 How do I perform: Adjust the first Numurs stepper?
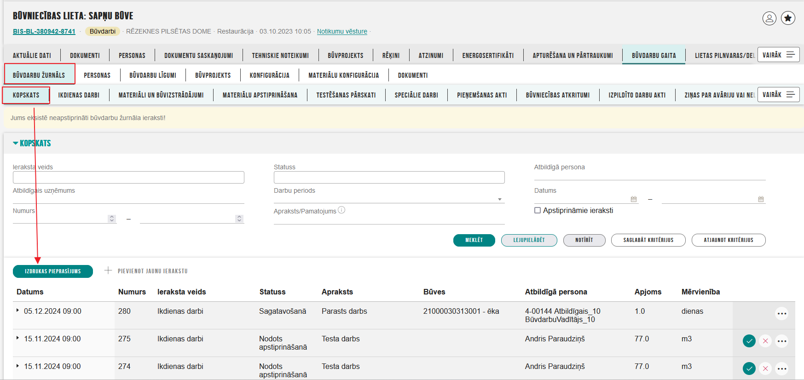click(112, 219)
